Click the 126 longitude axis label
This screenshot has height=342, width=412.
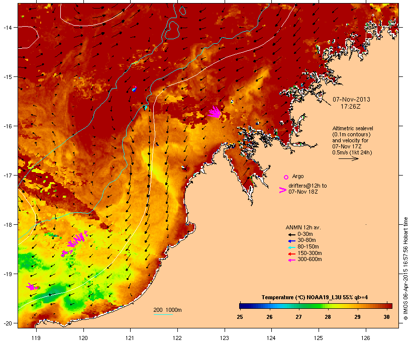366,338
